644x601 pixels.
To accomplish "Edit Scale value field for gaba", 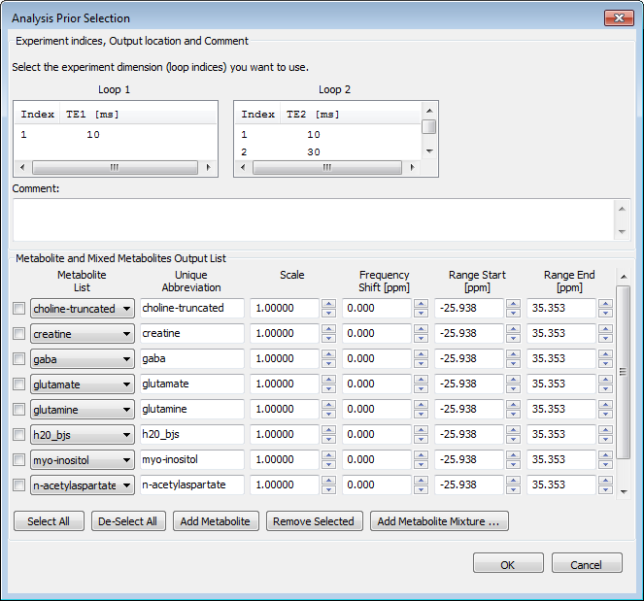I will coord(285,358).
